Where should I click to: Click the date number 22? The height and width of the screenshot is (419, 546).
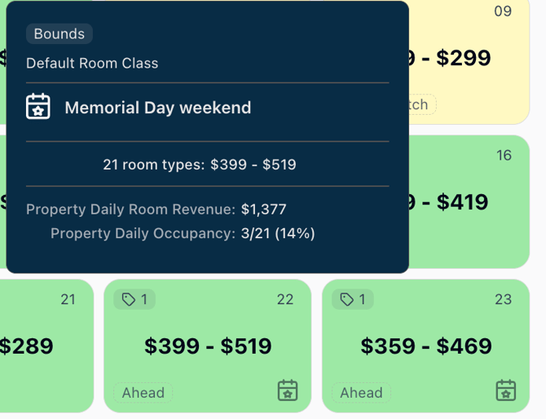click(285, 299)
